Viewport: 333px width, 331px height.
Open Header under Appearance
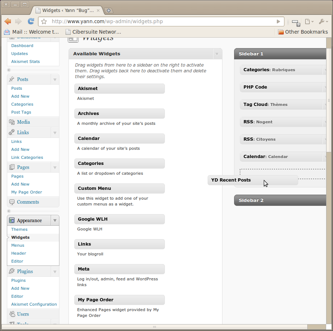click(x=19, y=253)
